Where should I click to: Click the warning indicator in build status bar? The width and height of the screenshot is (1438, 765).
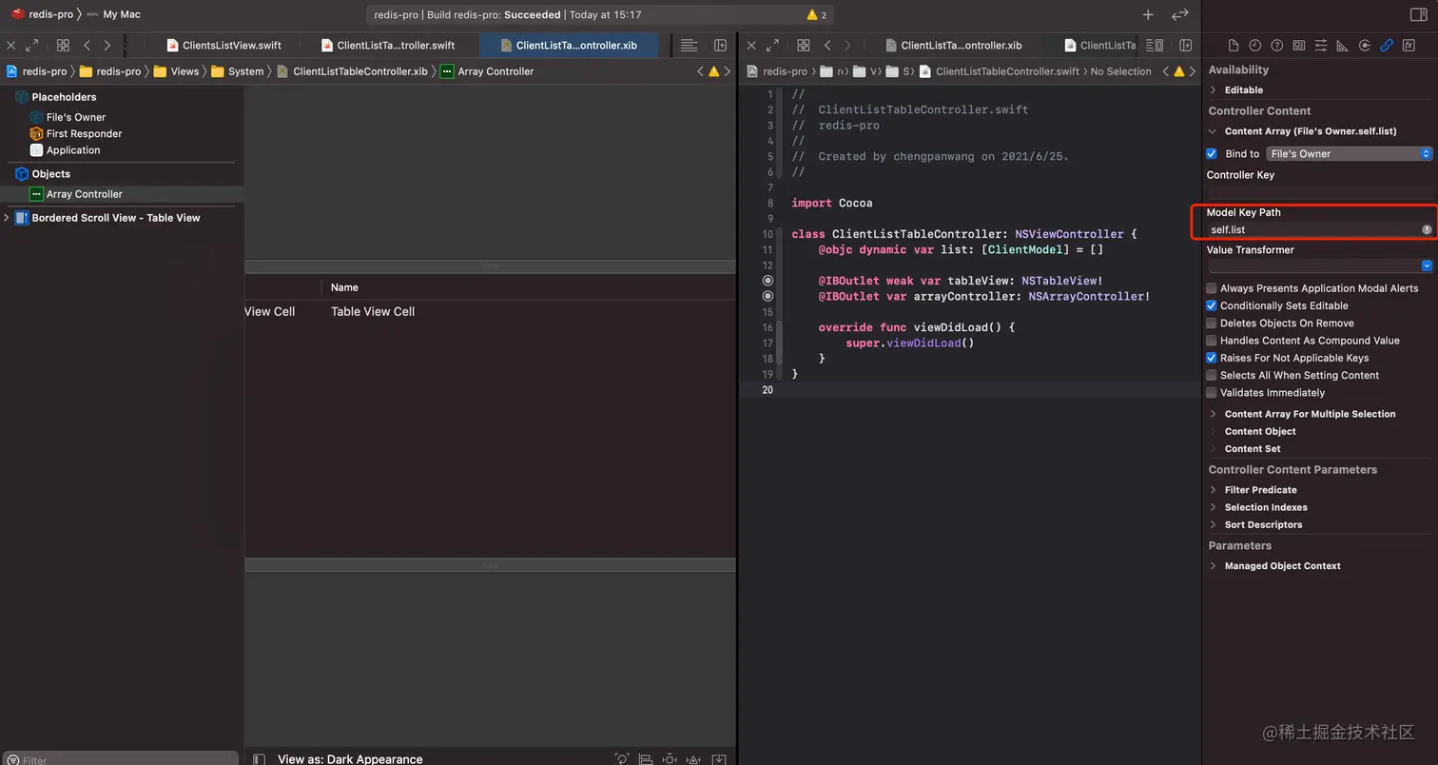[x=816, y=15]
